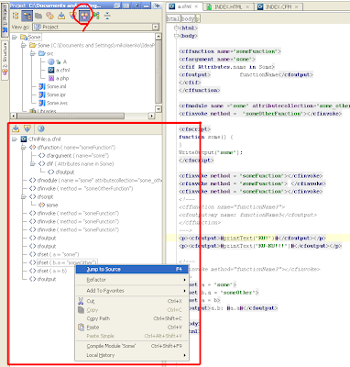Collapse the Some module folder node
This screenshot has height=367, width=350.
(24, 45)
